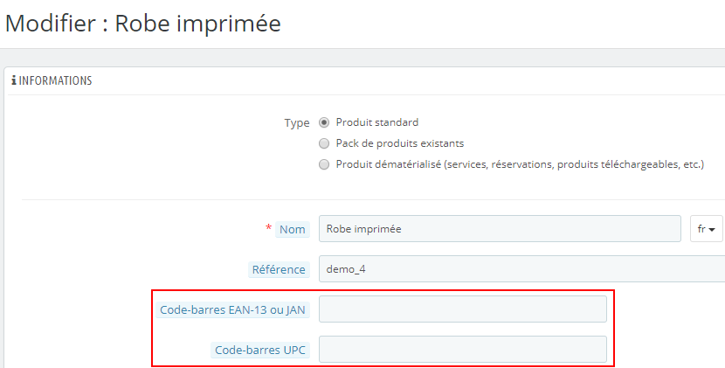Click the Code-barres UPC label
Viewport: 725px width, 368px height.
(x=260, y=350)
